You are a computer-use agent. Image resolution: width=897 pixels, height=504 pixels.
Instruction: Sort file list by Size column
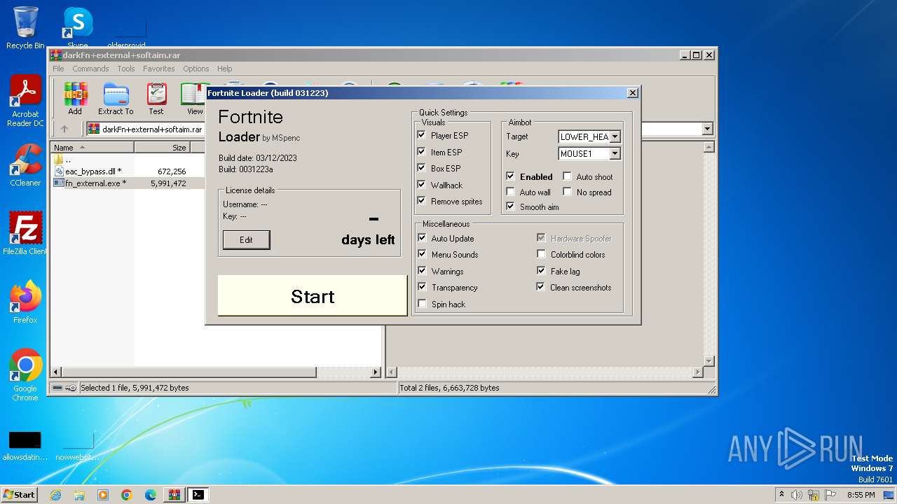click(x=163, y=148)
